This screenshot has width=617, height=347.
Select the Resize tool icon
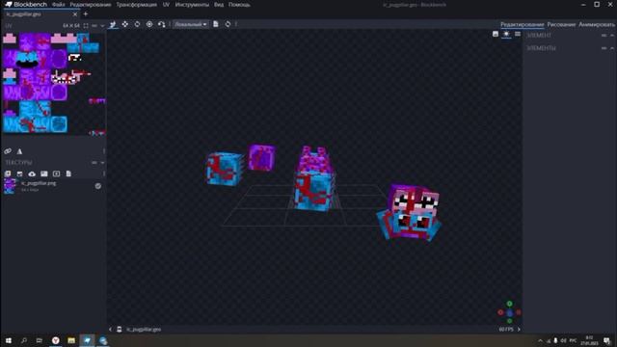click(124, 24)
